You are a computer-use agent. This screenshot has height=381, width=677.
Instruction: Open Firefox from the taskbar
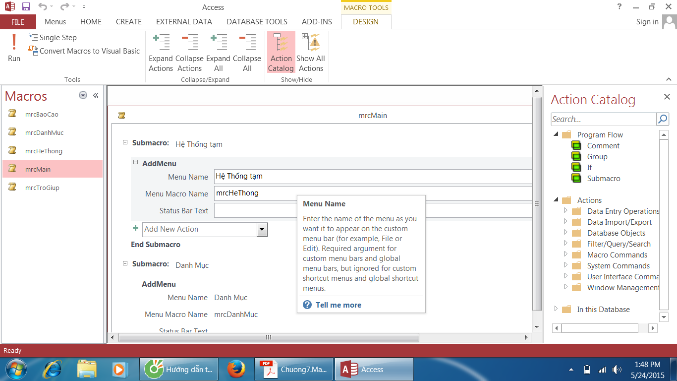[x=236, y=370]
